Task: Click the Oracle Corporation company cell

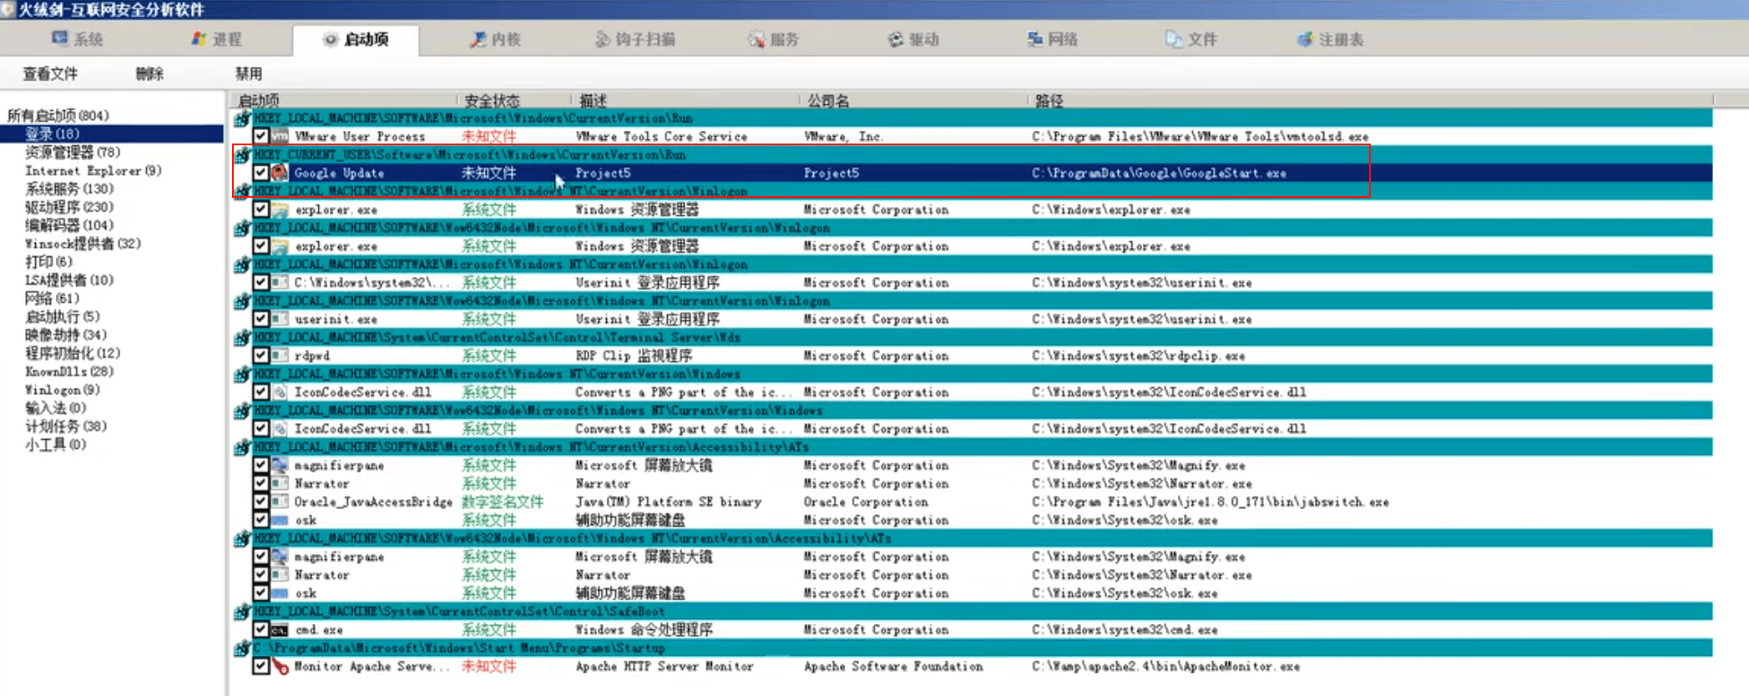Action: [866, 502]
